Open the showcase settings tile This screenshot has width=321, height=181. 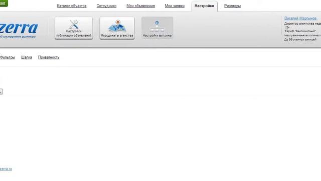157,28
